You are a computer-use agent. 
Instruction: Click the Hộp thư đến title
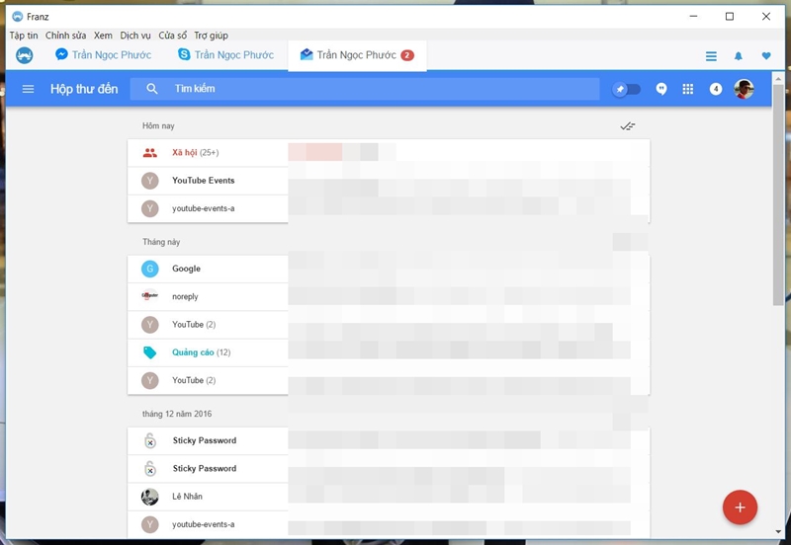(84, 89)
